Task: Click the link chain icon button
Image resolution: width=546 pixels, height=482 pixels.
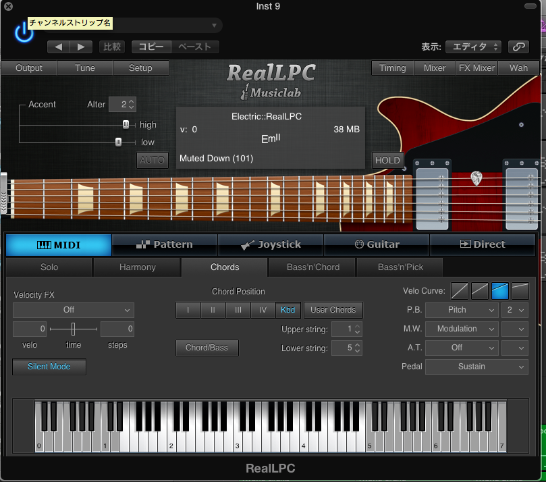Action: click(x=518, y=47)
